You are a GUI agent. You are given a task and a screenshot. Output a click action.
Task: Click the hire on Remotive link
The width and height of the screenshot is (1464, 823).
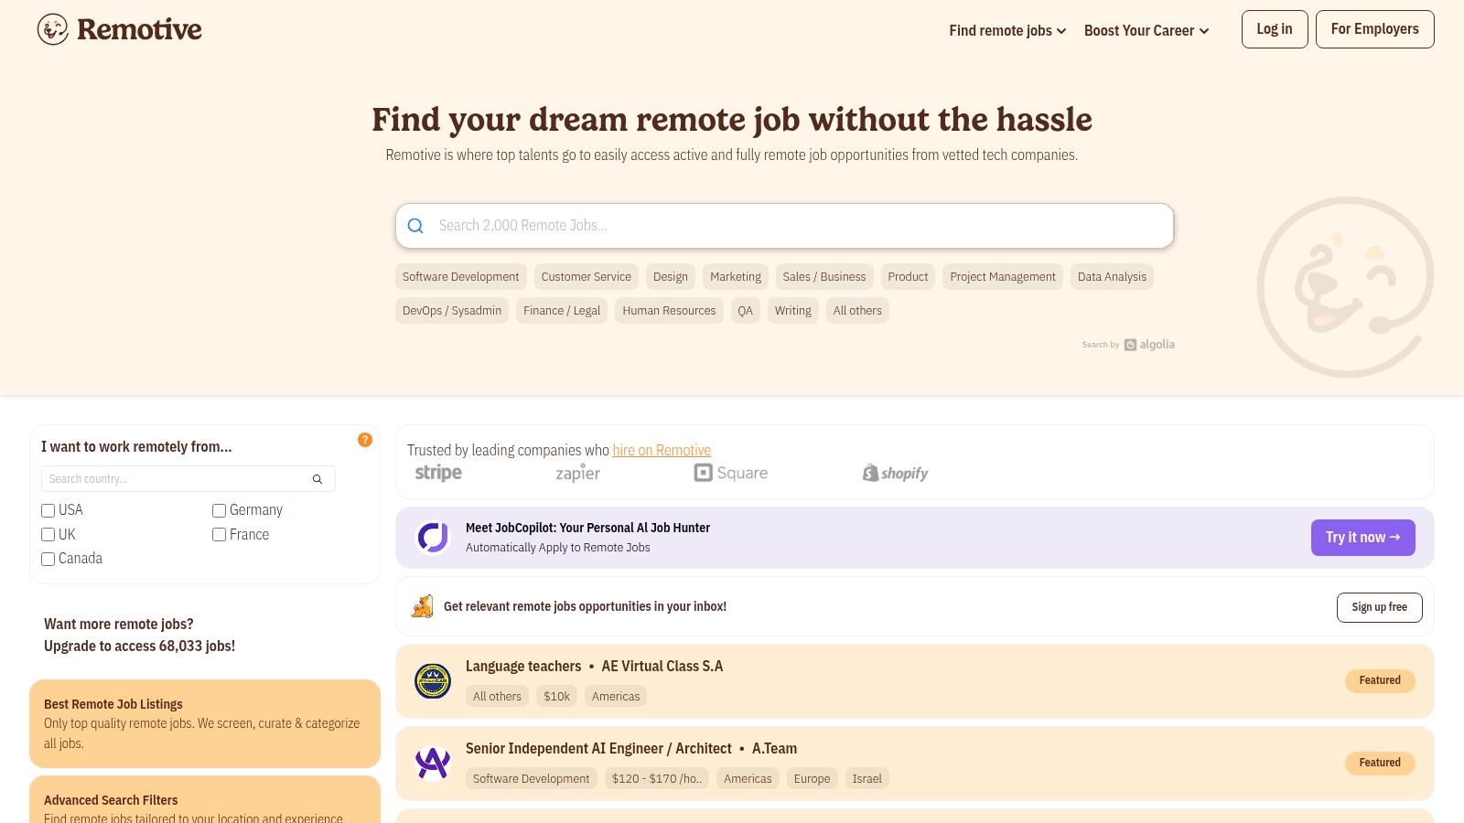click(662, 450)
